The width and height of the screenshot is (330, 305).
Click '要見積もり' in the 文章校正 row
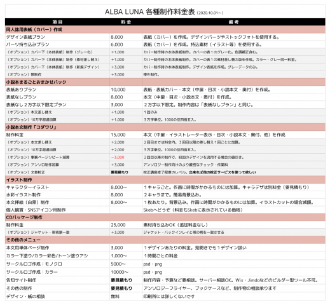pos(120,172)
